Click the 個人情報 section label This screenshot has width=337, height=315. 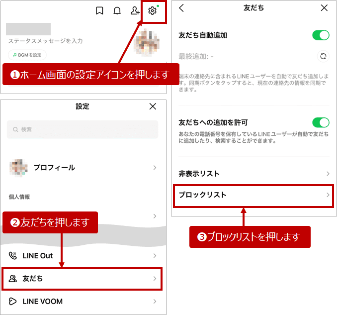(19, 197)
